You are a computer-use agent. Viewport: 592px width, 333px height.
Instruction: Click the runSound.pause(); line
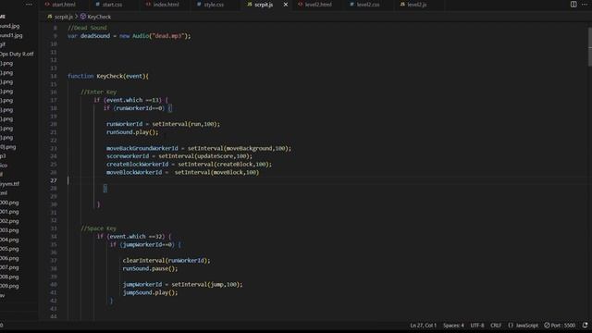[150, 269]
